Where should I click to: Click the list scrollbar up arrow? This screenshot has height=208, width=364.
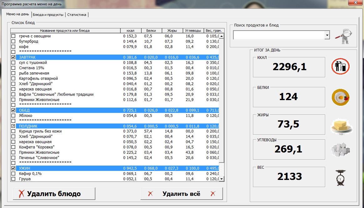pos(222,36)
